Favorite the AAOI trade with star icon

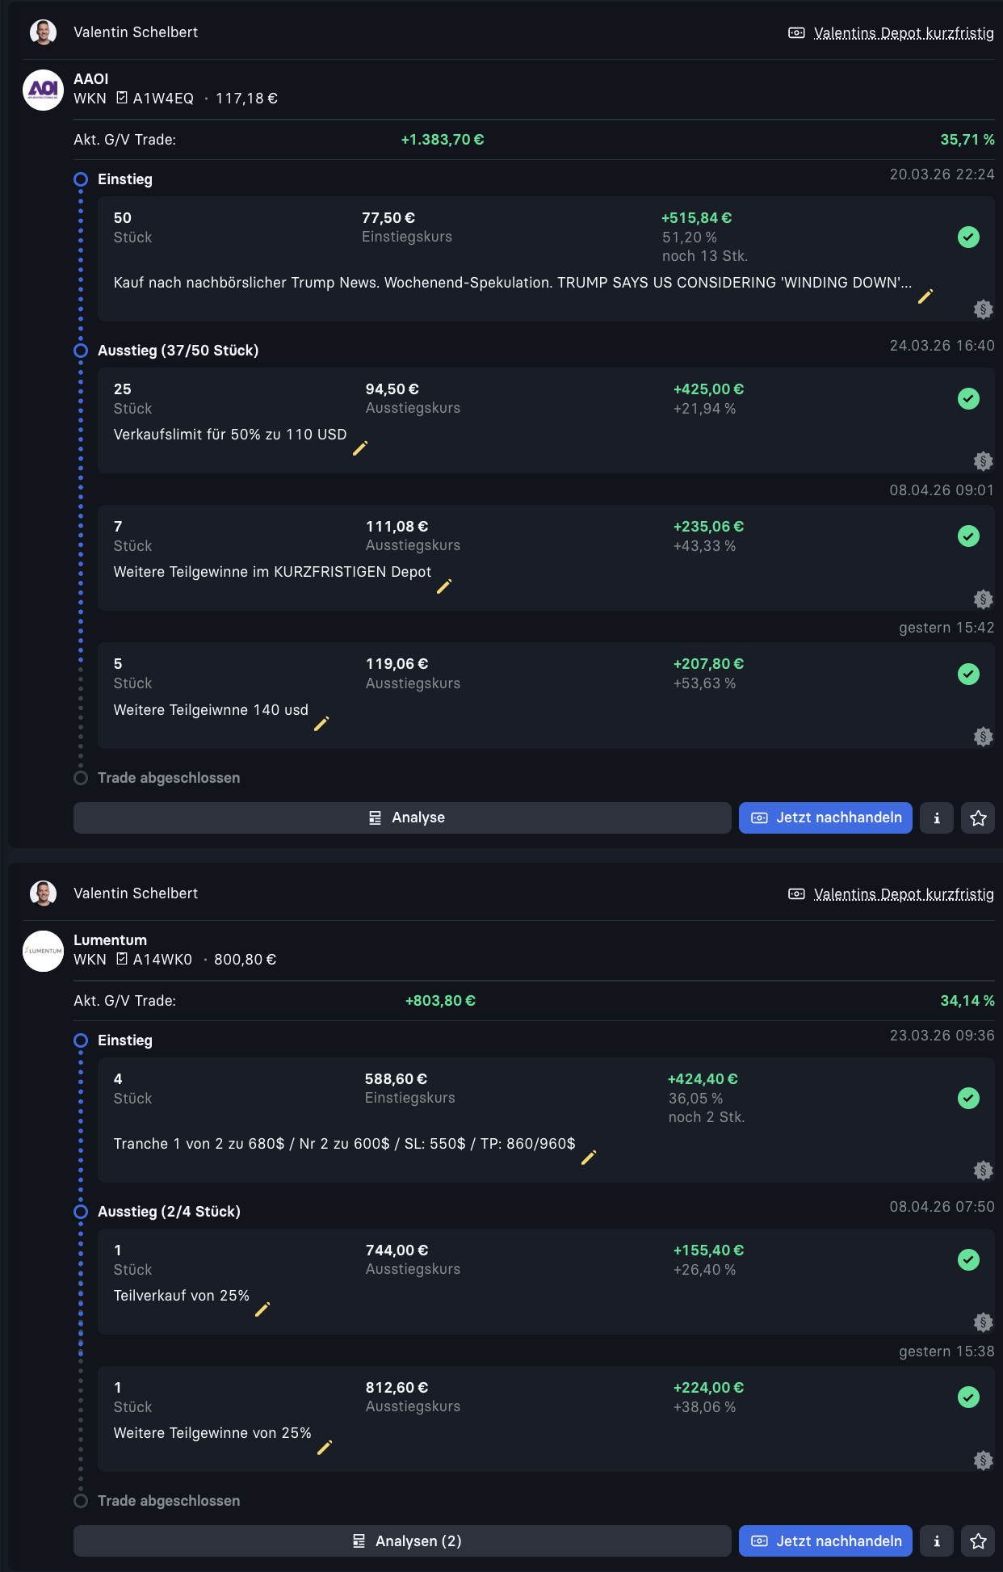978,818
